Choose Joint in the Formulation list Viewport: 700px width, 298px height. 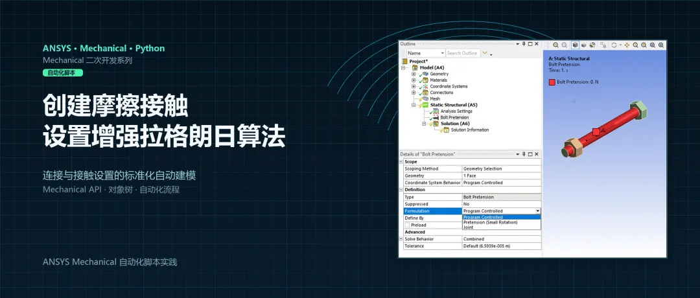point(501,227)
